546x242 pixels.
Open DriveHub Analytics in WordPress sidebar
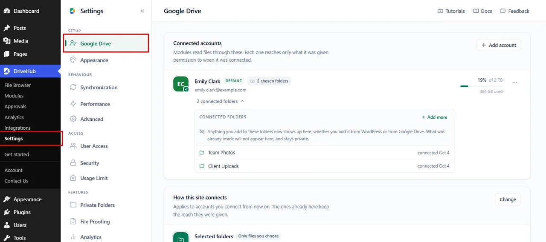point(14,117)
